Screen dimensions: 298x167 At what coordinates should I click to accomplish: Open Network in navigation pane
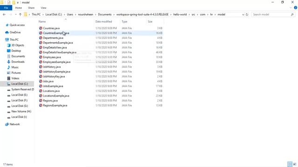click(14, 124)
